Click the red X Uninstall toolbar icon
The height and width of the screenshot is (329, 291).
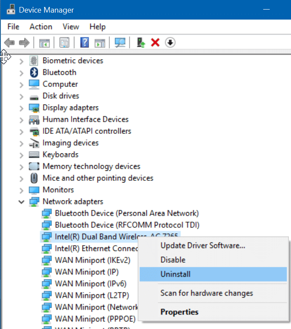coord(155,43)
